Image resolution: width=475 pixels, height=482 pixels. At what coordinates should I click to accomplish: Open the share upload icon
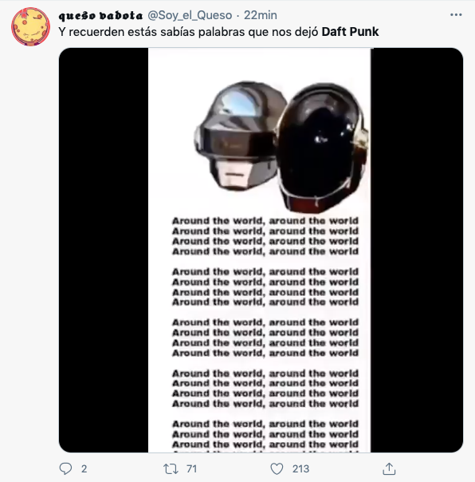pos(389,468)
